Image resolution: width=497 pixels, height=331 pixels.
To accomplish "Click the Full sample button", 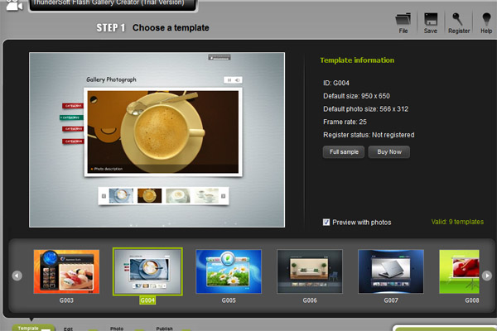I will (x=344, y=151).
